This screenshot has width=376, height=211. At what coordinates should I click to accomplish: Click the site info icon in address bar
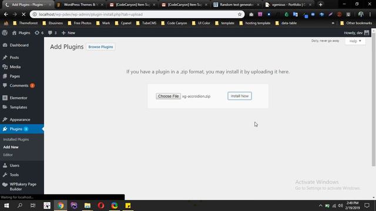point(35,14)
